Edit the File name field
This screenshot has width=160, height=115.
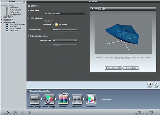[68, 14]
